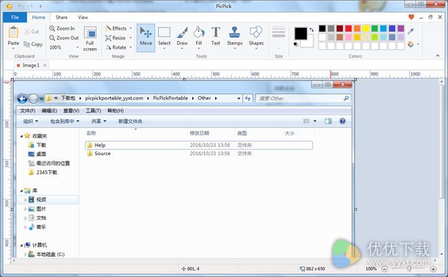The image size is (448, 277).
Task: Collapse the ribbon with the chevron
Action: 438,56
